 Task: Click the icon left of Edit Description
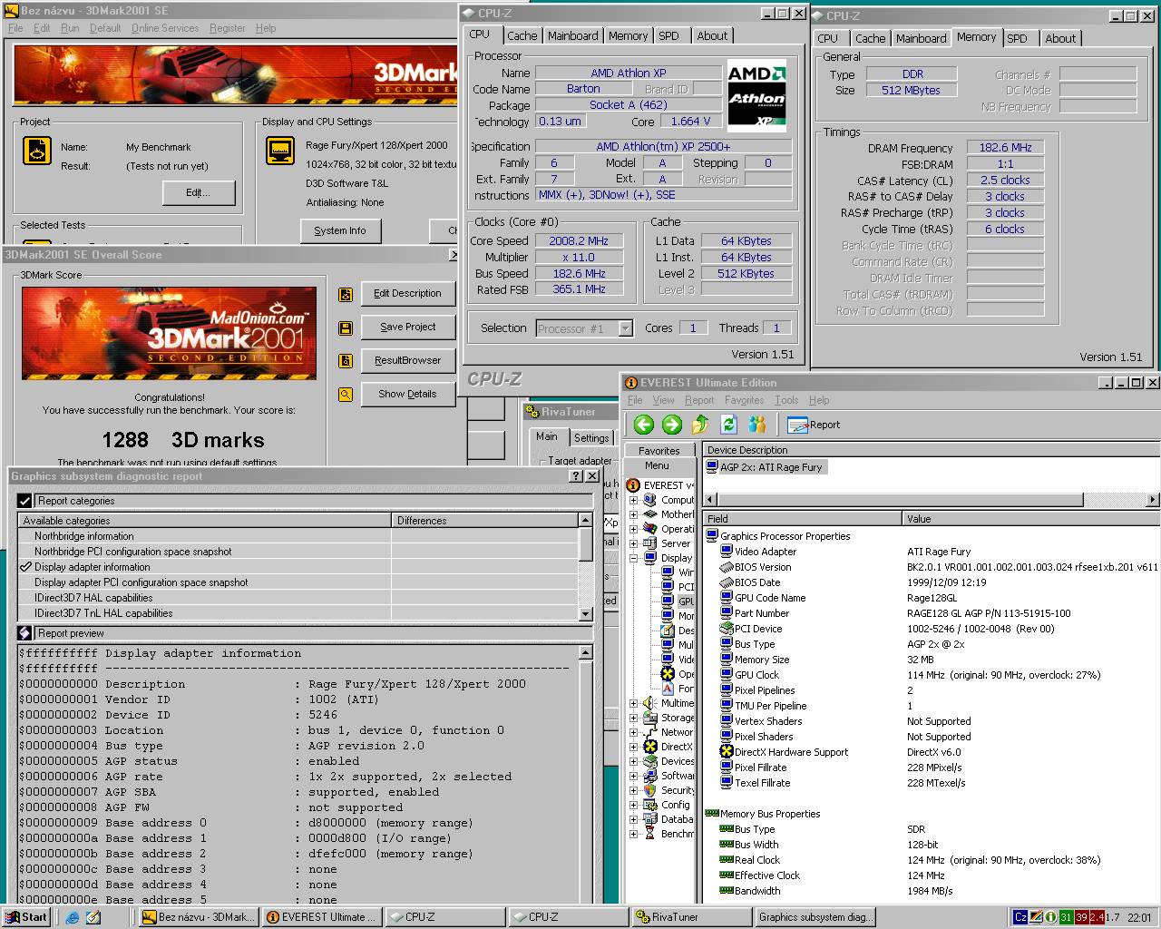tap(345, 294)
